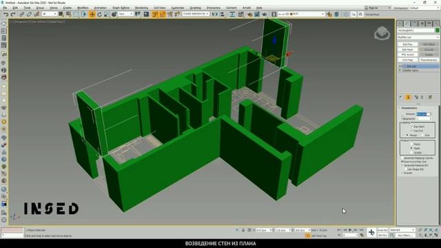Screen dimensions: 441x248
Task: Click the ViewCube in the viewport
Action: coord(382,34)
